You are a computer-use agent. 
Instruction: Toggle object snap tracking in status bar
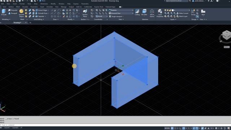pos(194,128)
